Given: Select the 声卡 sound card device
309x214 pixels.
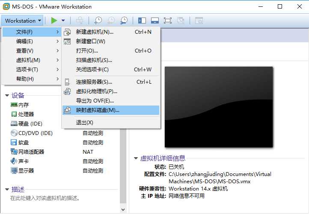Looking at the screenshot, I should [x=20, y=161].
